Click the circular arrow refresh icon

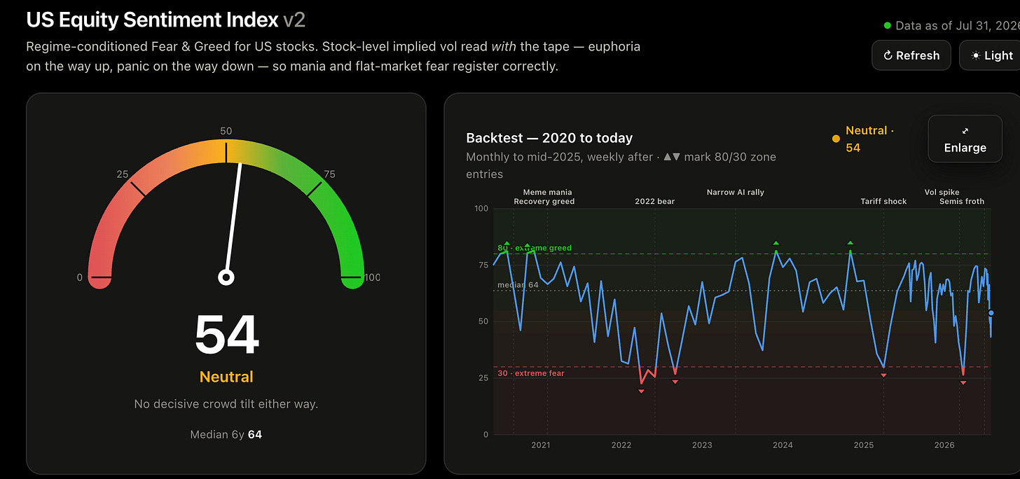coord(888,55)
